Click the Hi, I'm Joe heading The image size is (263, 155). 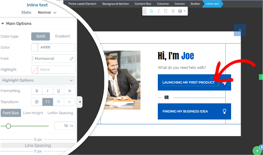(176, 56)
